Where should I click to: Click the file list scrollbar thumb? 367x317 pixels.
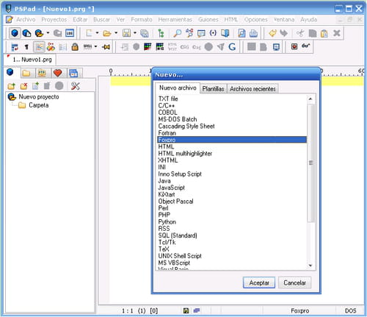pyautogui.click(x=310, y=163)
